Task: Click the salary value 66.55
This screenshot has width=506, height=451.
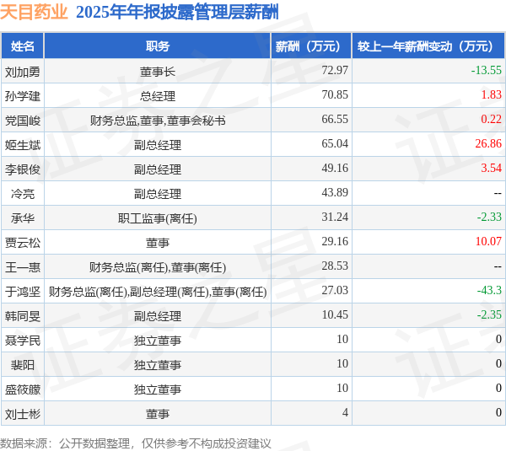Action: pyautogui.click(x=335, y=119)
